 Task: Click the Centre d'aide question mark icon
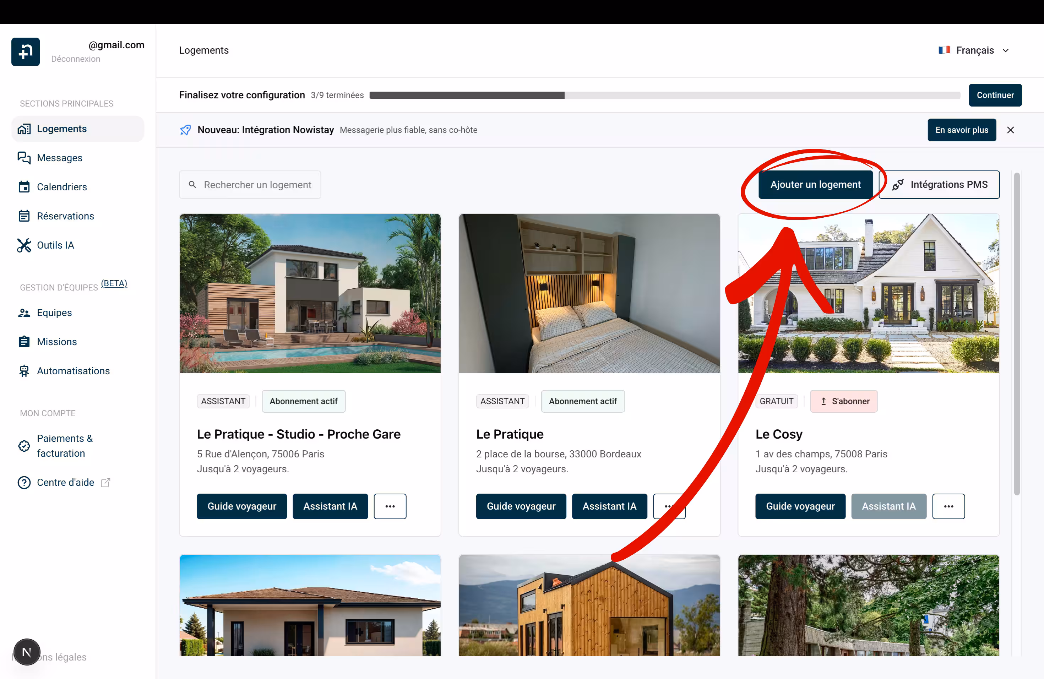point(24,483)
